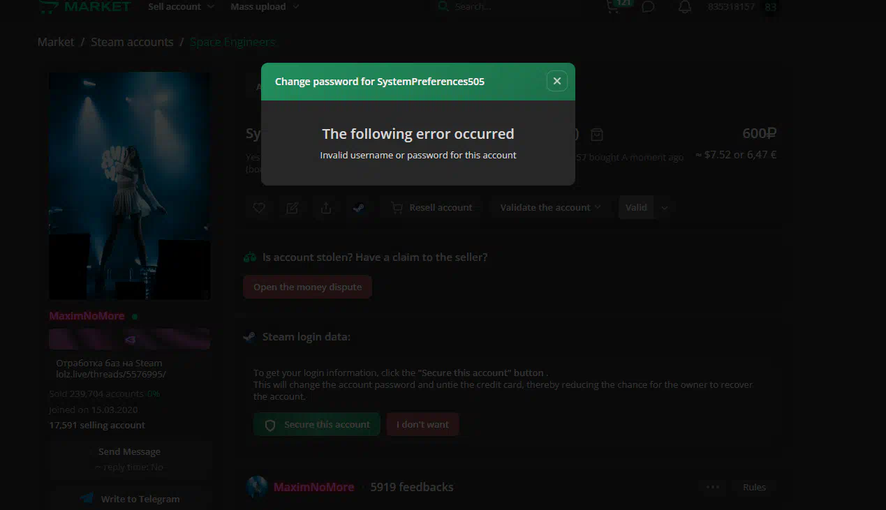This screenshot has height=510, width=886.
Task: Click the edit note pencil icon
Action: (x=293, y=207)
